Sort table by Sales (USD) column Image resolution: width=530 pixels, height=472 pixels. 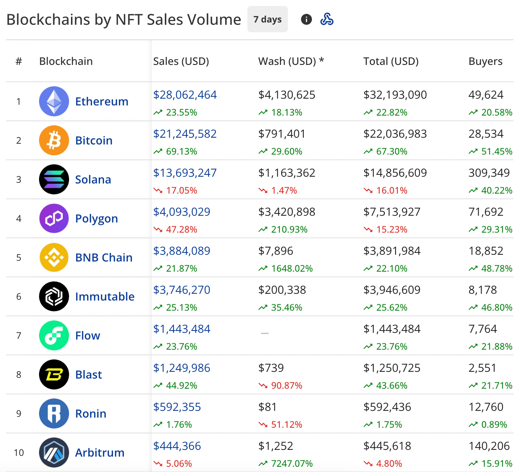click(181, 61)
